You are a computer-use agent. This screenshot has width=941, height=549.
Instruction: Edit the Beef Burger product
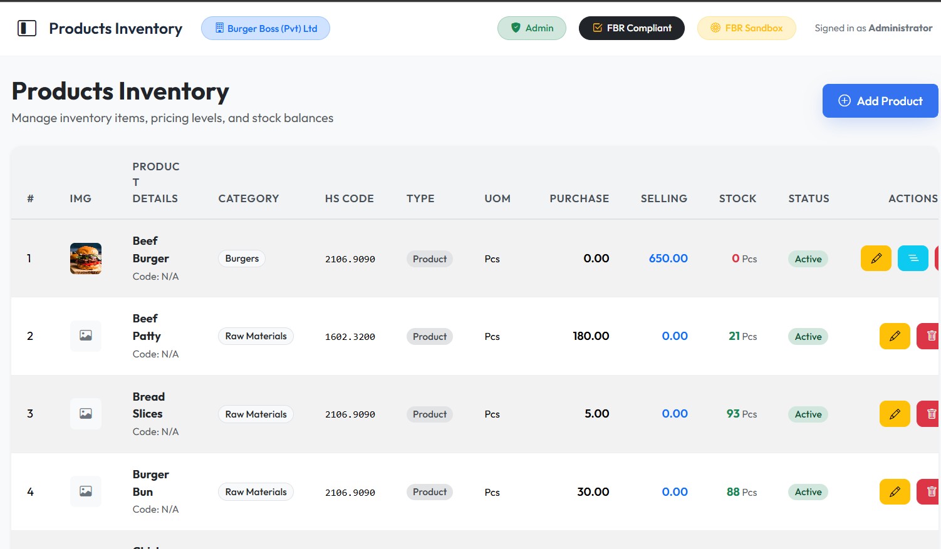[876, 259]
